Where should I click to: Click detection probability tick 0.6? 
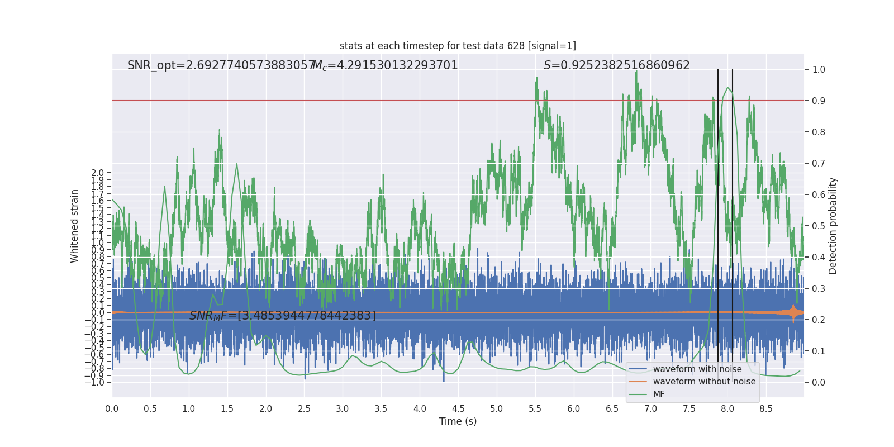point(819,195)
